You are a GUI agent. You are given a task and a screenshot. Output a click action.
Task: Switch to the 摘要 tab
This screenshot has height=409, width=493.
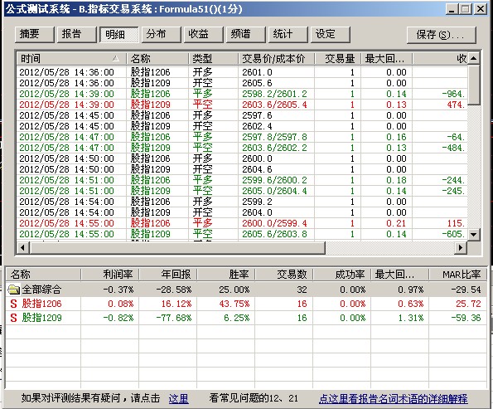(35, 34)
